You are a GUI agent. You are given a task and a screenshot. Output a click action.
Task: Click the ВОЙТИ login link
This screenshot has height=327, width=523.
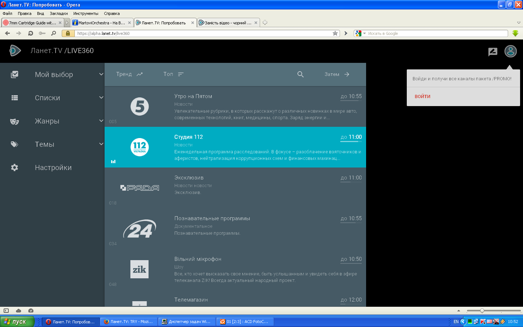(422, 96)
